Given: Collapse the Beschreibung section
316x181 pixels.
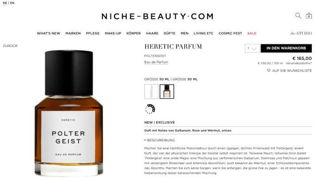Looking at the screenshot, I should pyautogui.click(x=160, y=140).
